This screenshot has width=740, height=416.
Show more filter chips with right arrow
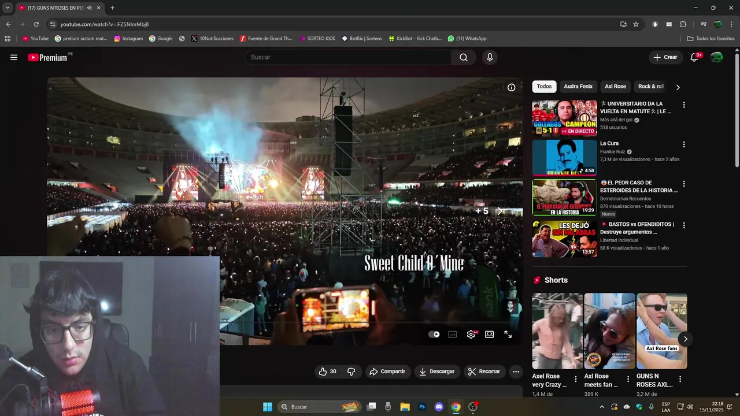click(x=678, y=87)
